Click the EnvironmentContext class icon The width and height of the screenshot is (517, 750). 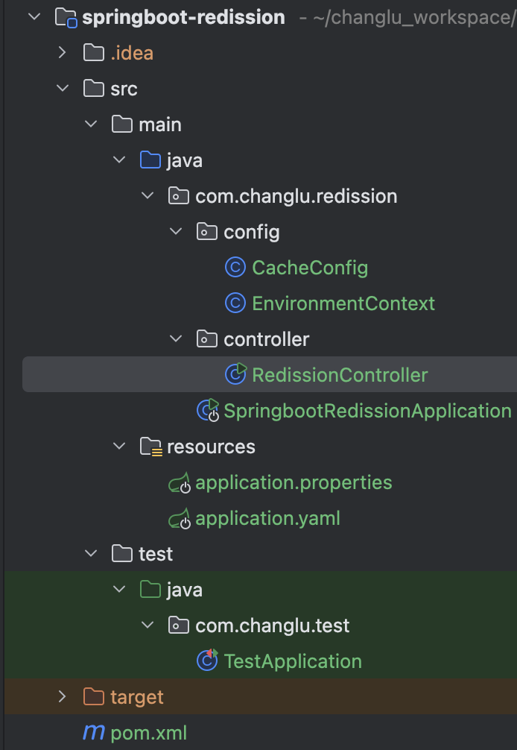pyautogui.click(x=235, y=303)
